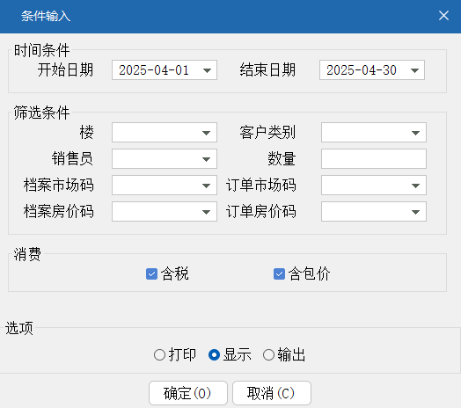Screen dimensions: 461x408
Task: Select the 输出 radio option
Action: click(x=268, y=354)
